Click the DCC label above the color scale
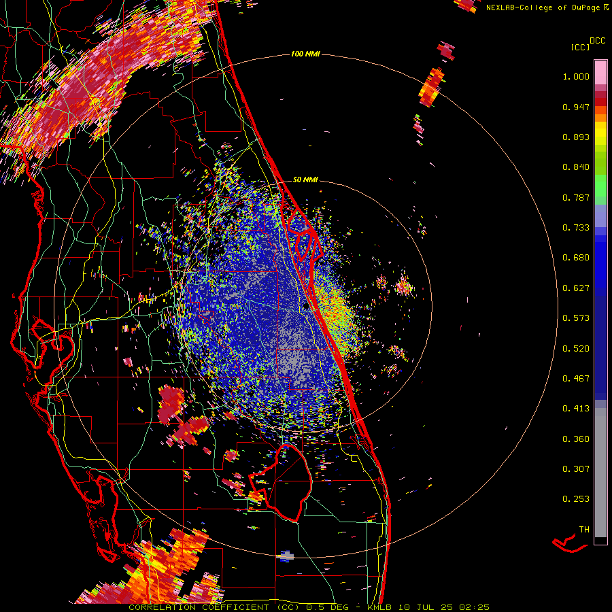 point(598,41)
